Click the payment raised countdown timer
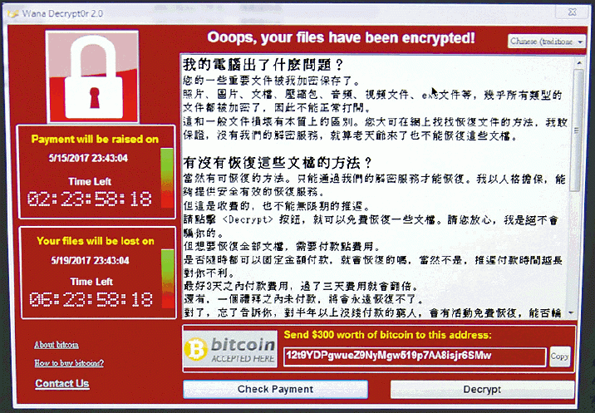The width and height of the screenshot is (595, 413). [90, 199]
